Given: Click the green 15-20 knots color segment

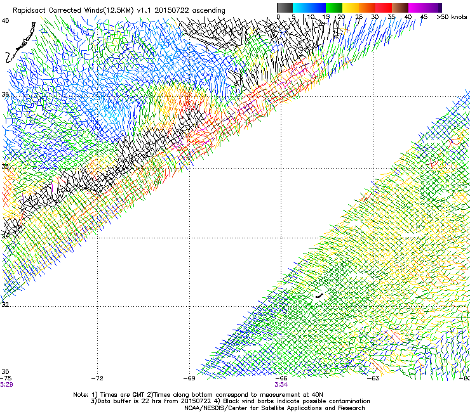Looking at the screenshot, I should (334, 8).
